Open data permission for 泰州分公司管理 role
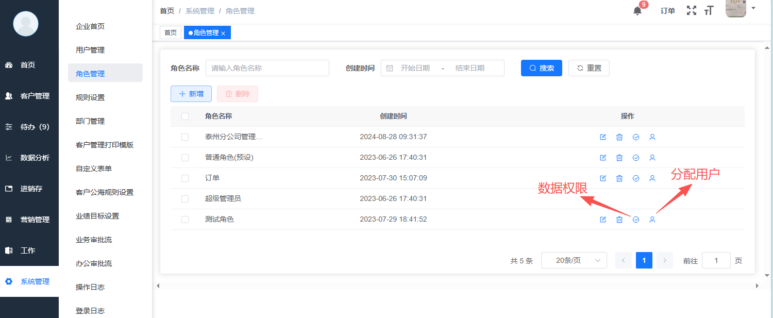Viewport: 773px width, 318px height. [636, 137]
